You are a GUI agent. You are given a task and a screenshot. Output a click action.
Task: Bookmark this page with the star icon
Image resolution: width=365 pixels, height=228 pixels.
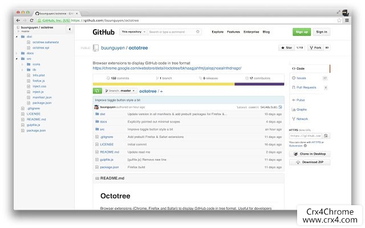pos(339,21)
